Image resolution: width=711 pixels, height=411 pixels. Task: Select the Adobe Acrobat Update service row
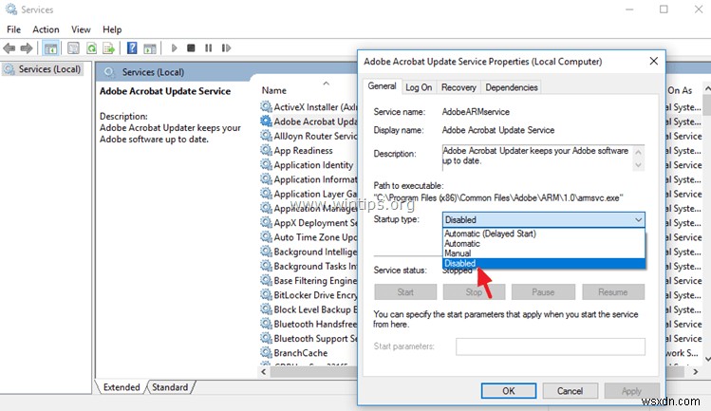(x=309, y=121)
